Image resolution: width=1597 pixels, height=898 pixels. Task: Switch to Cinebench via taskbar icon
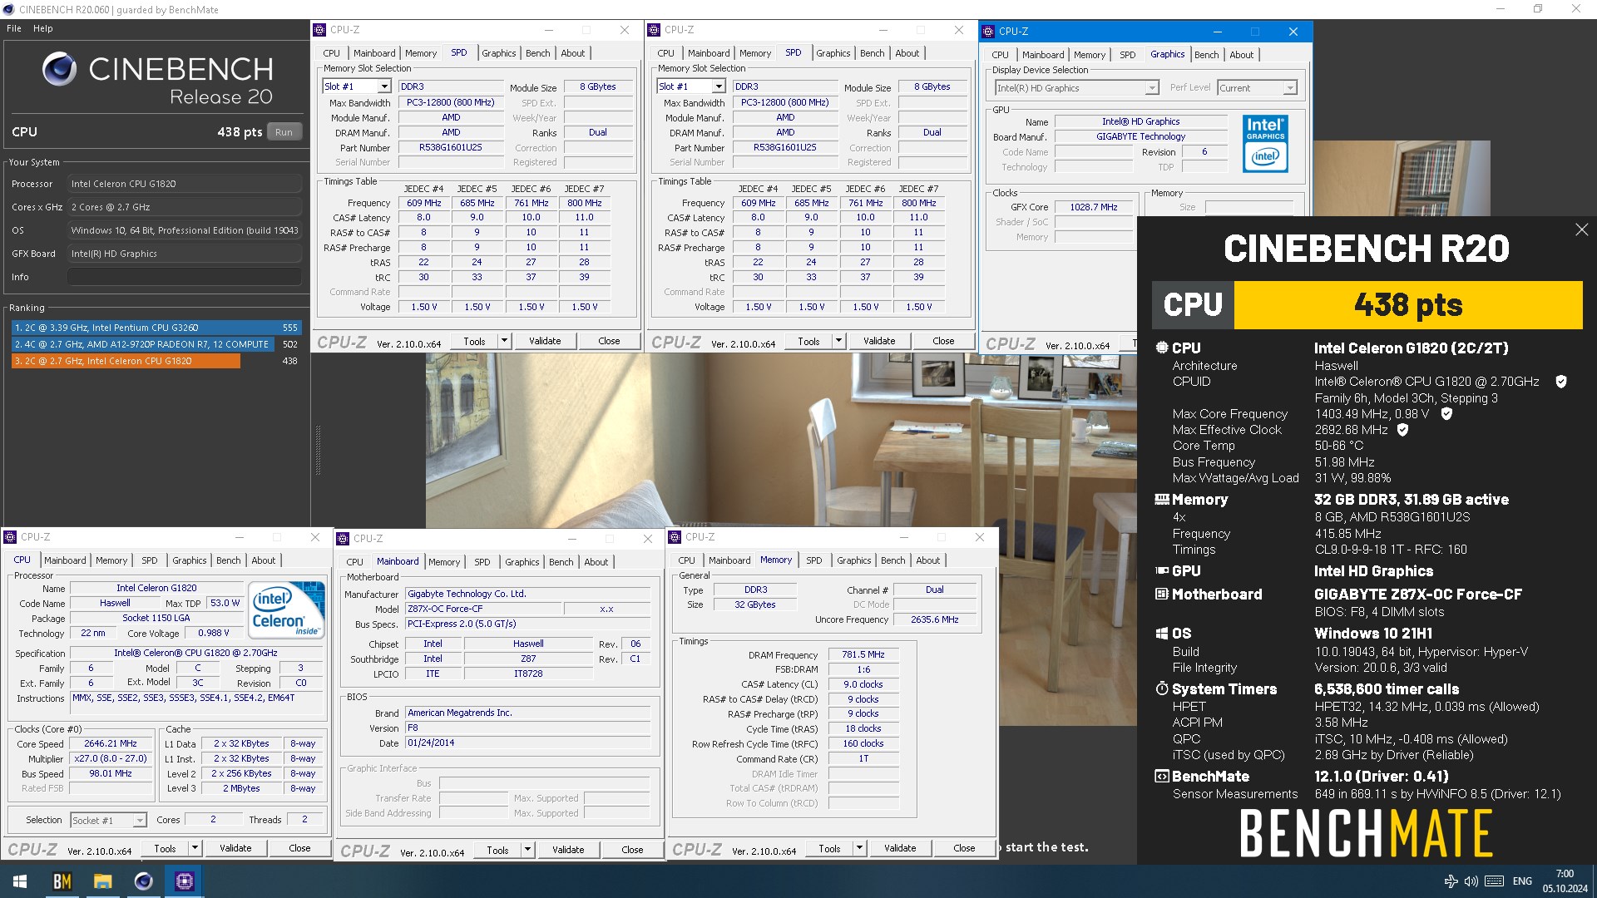144,881
